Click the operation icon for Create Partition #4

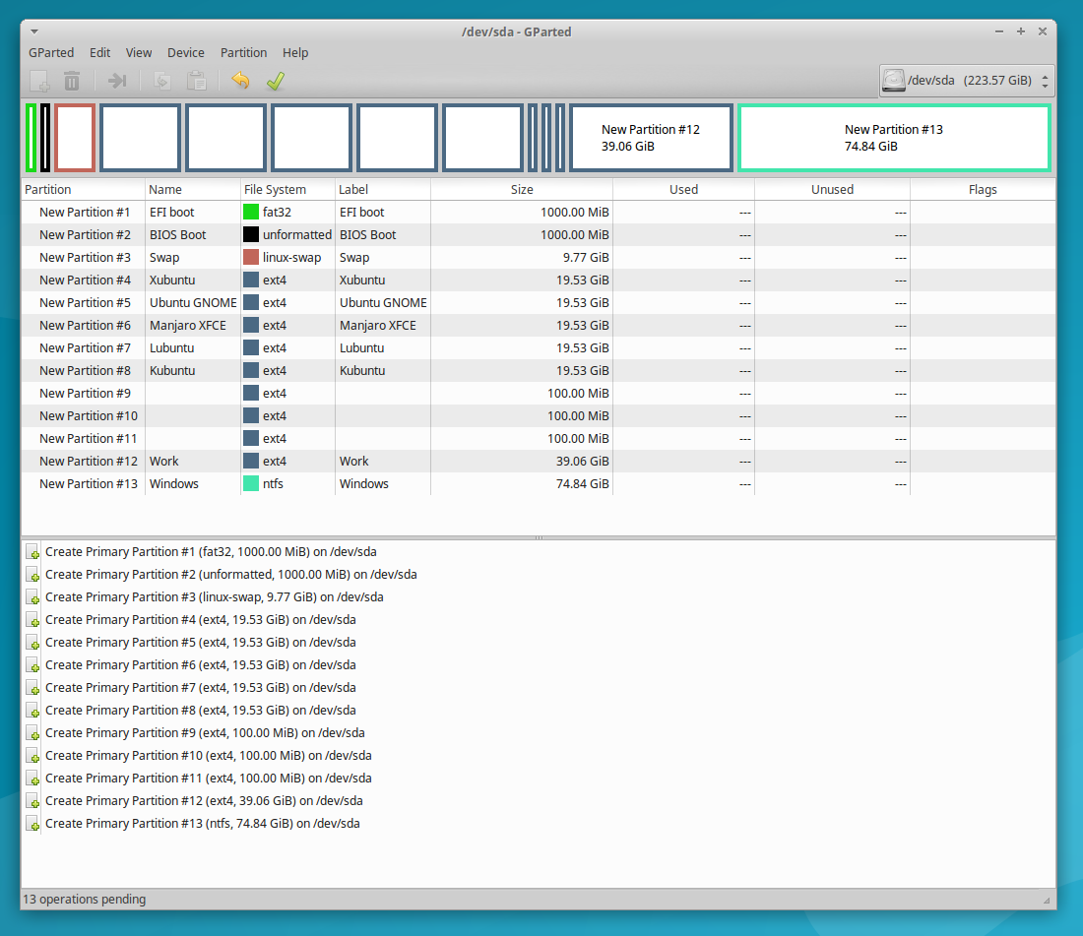32,620
